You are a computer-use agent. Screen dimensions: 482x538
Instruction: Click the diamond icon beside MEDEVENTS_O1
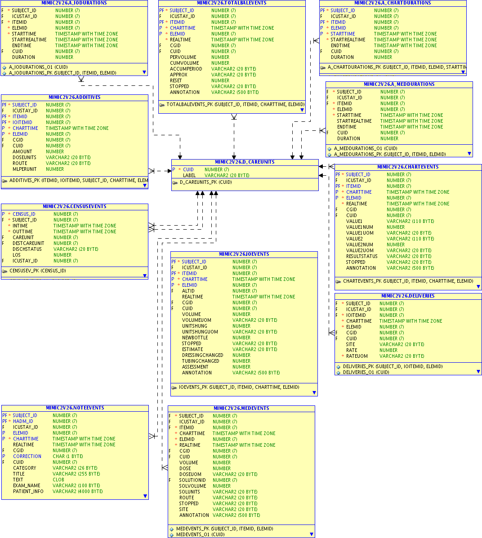click(x=171, y=534)
